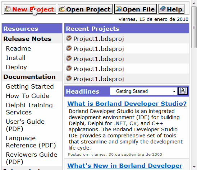Open Delphi Training Services link
The width and height of the screenshot is (197, 170).
point(29,109)
